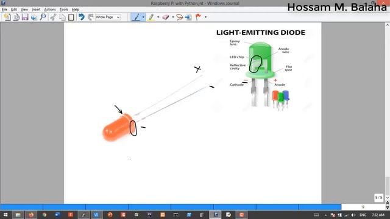390x219 pixels.
Task: Open the Highlighter options arrow
Action: [x=158, y=17]
